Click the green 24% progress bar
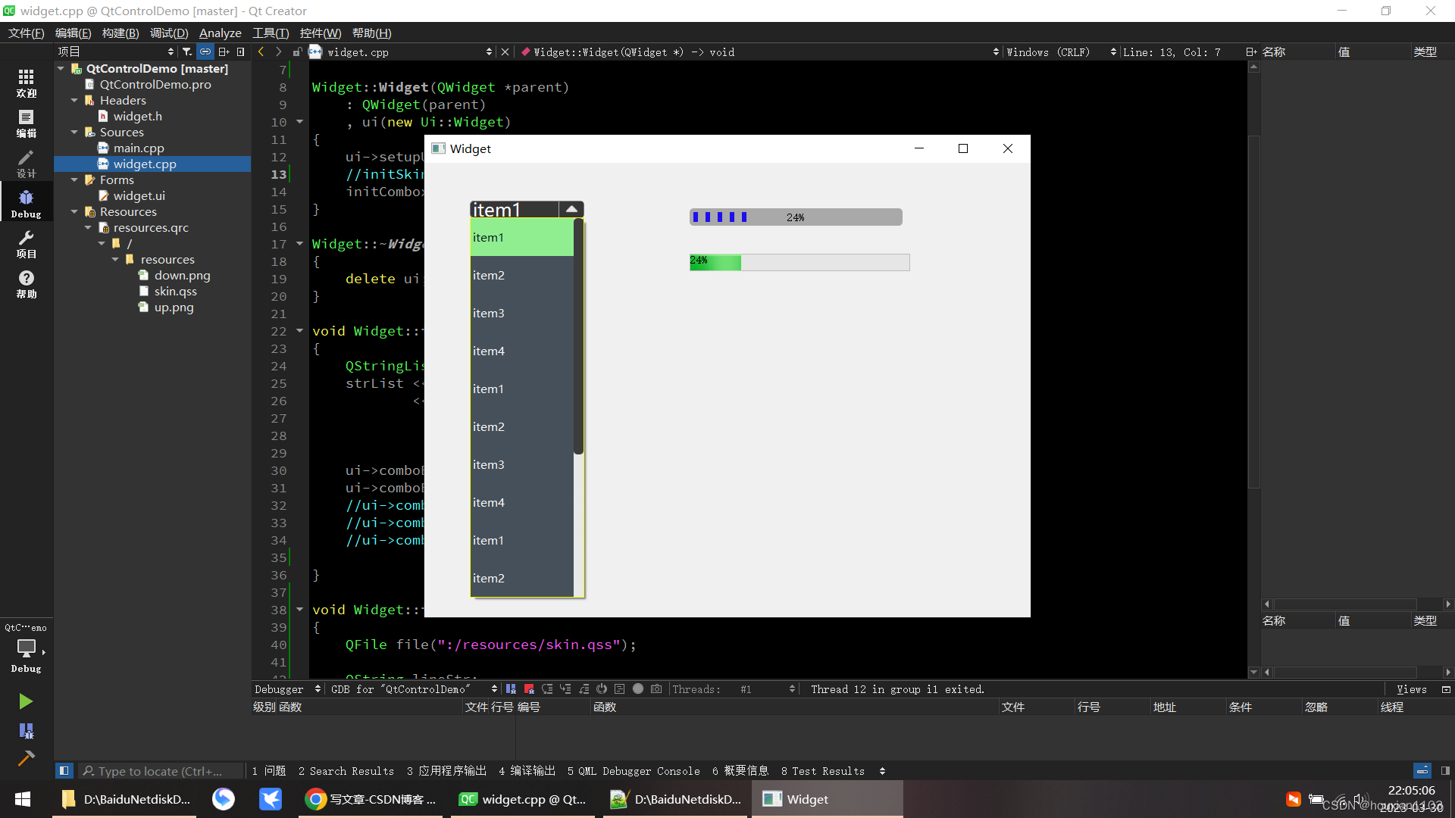Viewport: 1455px width, 818px height. [799, 262]
